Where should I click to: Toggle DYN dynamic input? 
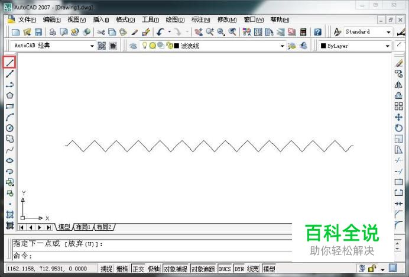[239, 269]
